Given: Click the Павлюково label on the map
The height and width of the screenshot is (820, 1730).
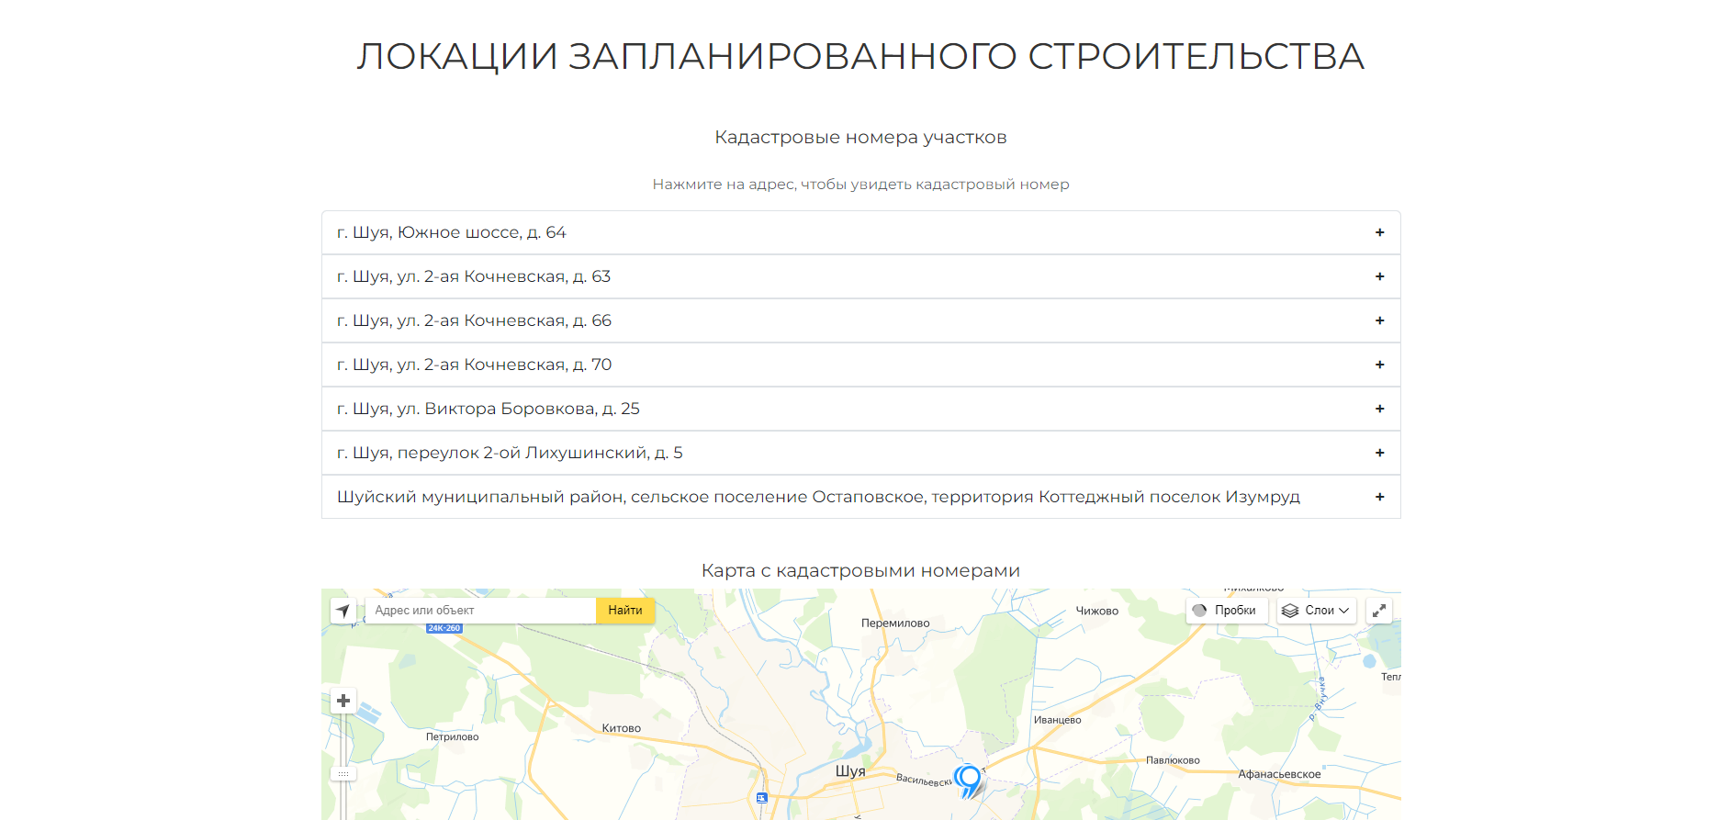Looking at the screenshot, I should click(x=1173, y=760).
